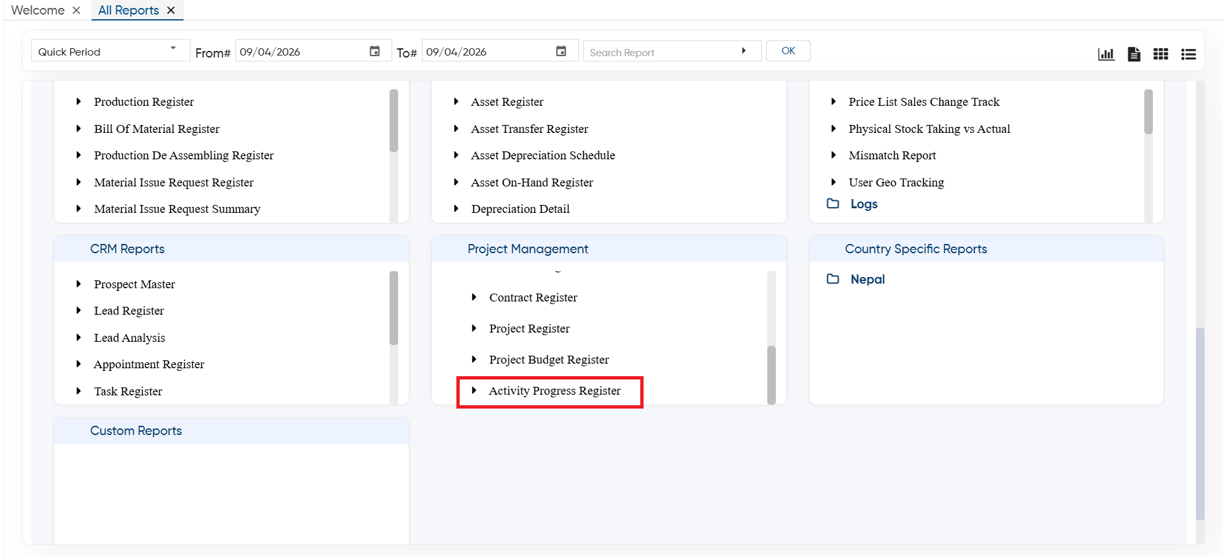Expand arrow beside Production Register
The height and width of the screenshot is (556, 1223).
pyautogui.click(x=79, y=101)
